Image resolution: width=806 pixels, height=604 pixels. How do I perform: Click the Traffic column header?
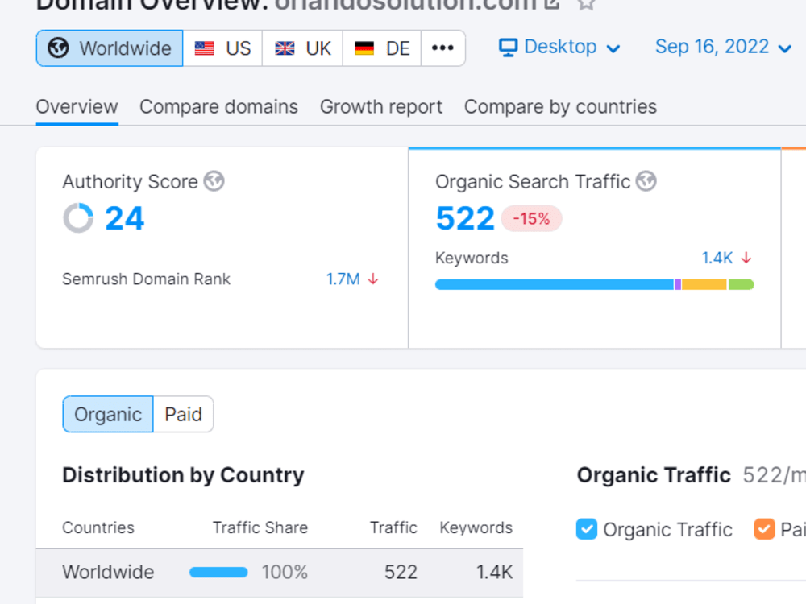393,527
